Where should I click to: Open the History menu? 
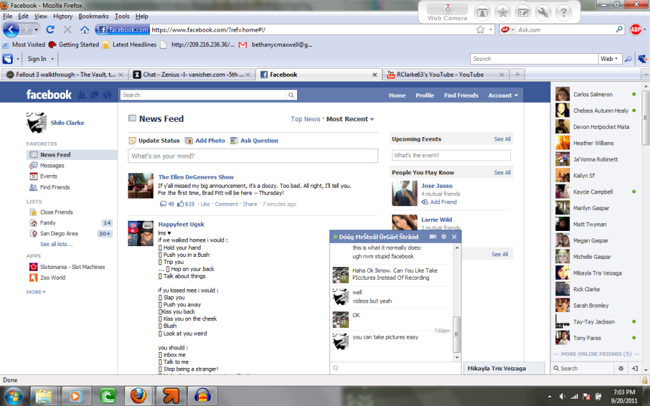coord(63,16)
